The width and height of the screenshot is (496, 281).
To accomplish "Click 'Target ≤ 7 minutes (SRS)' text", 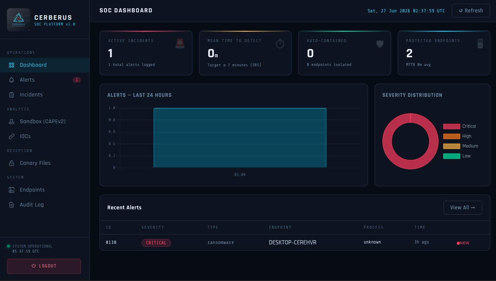I will point(234,65).
